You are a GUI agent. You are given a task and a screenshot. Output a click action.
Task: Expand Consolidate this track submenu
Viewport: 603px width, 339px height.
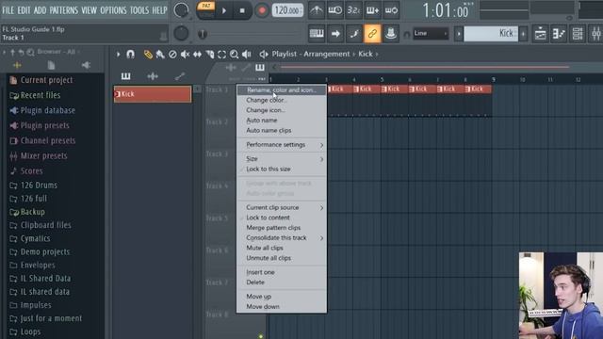(282, 238)
